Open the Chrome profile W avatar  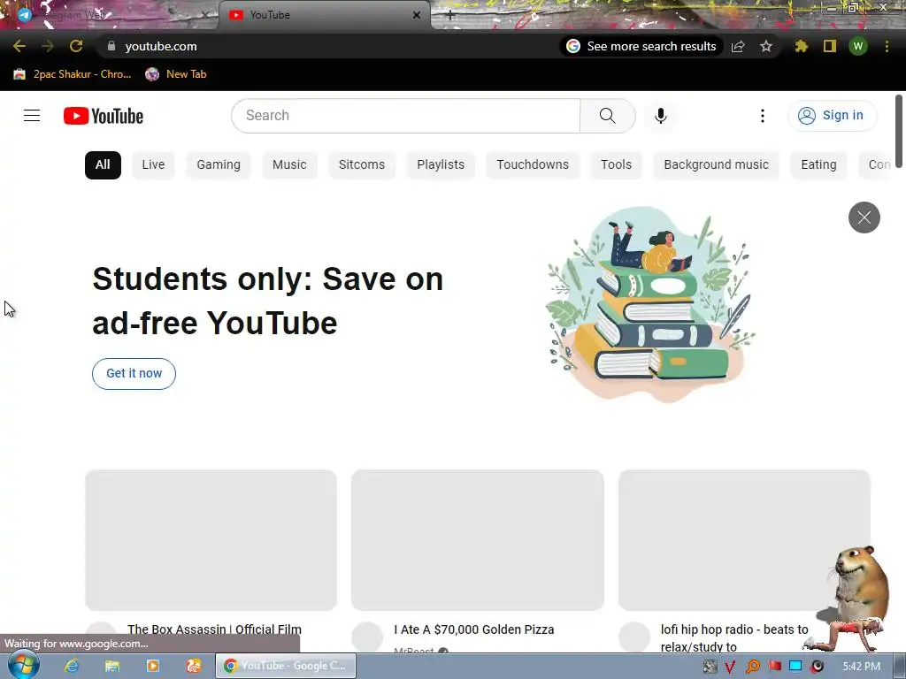pyautogui.click(x=858, y=46)
